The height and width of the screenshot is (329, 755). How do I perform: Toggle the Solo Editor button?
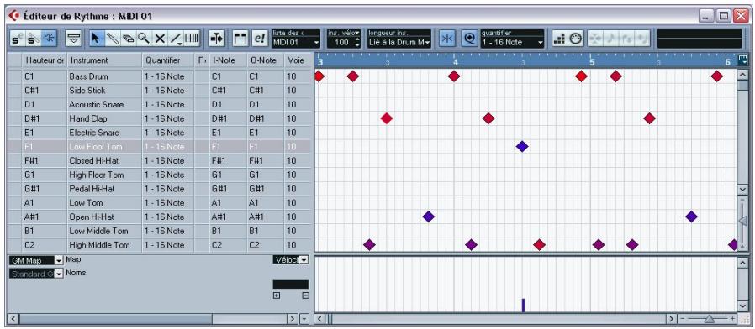pos(18,39)
